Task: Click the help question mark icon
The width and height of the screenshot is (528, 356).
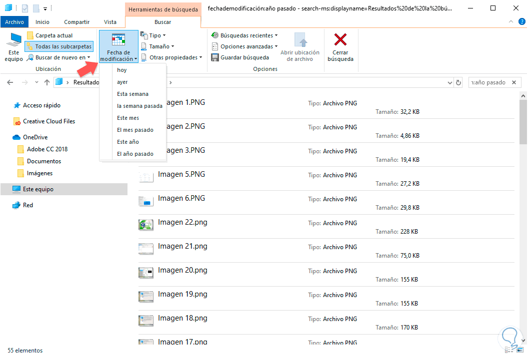Action: coord(521,21)
